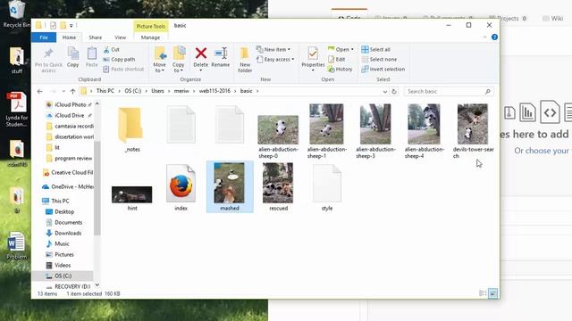
Task: Click the Lynda for Students PDF desktop icon
Action: [17, 109]
